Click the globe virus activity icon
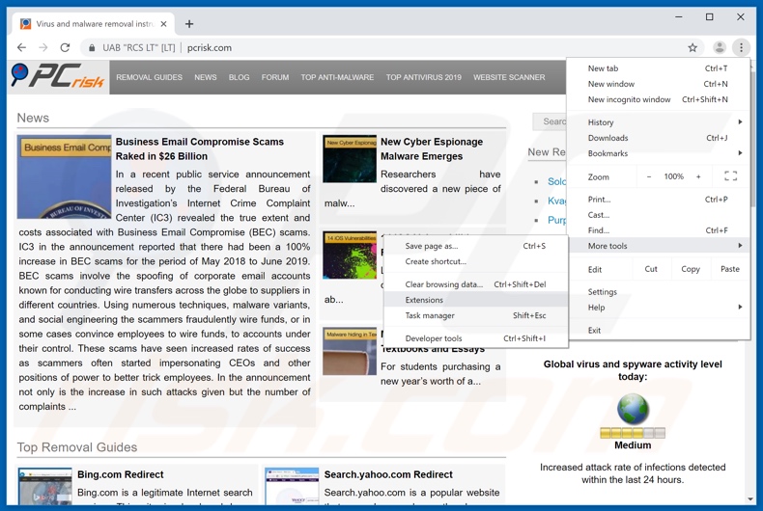 click(633, 410)
